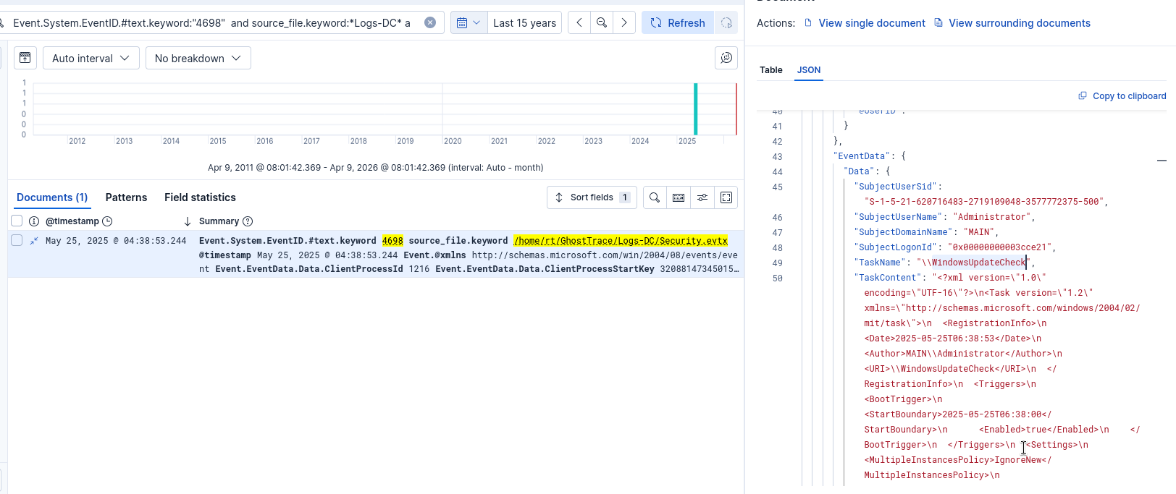1176x494 pixels.
Task: Switch to the Documents (1) tab
Action: pyautogui.click(x=52, y=197)
